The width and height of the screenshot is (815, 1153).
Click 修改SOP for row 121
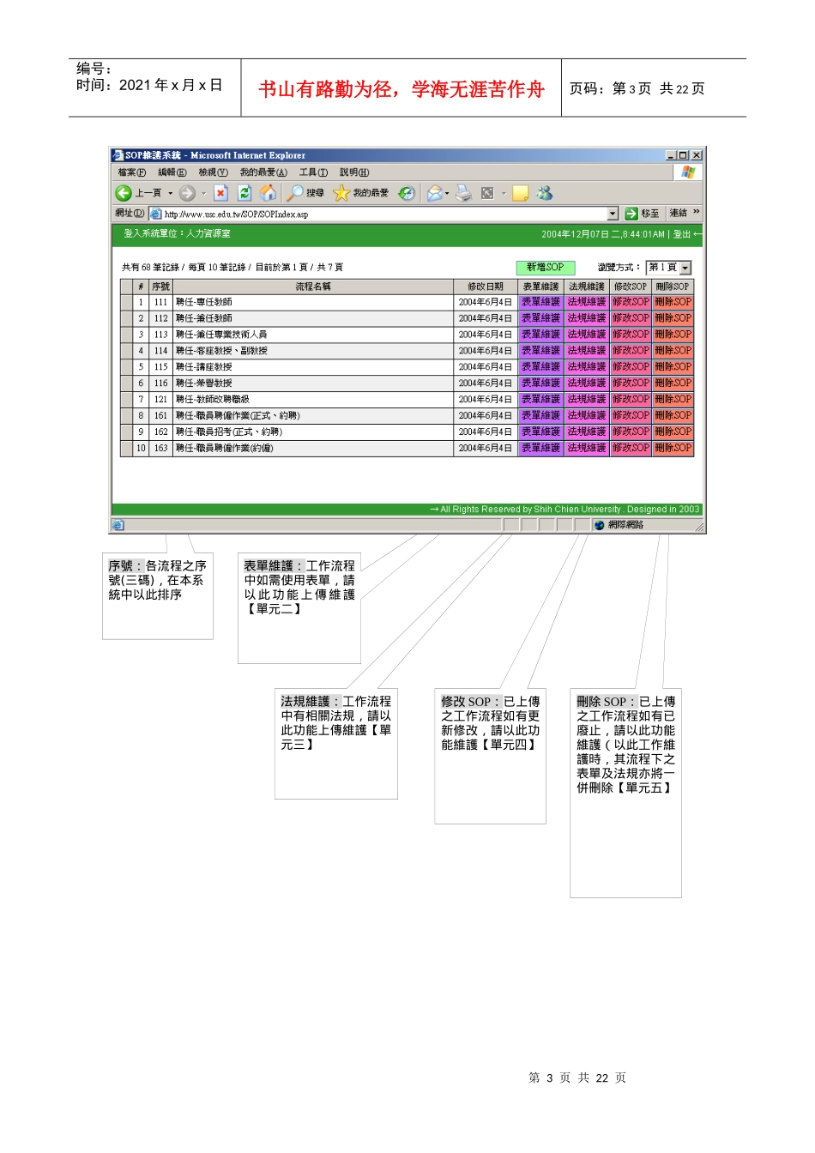[631, 400]
